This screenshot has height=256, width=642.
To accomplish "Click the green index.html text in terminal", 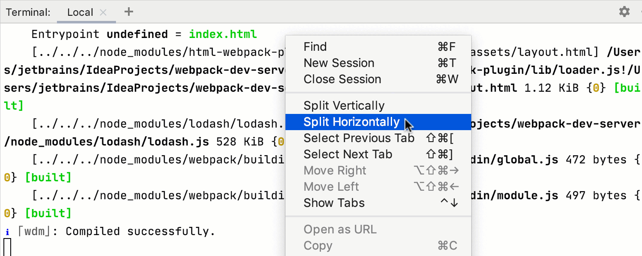I will tap(223, 34).
